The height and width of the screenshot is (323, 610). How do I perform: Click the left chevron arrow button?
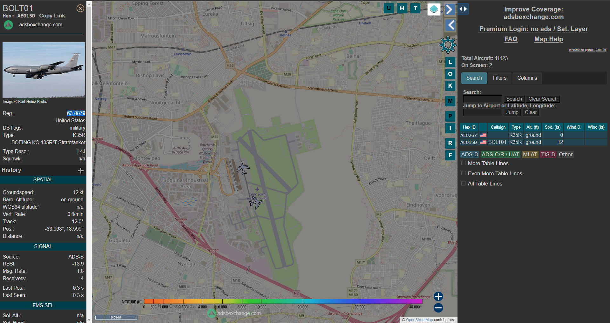pyautogui.click(x=450, y=25)
